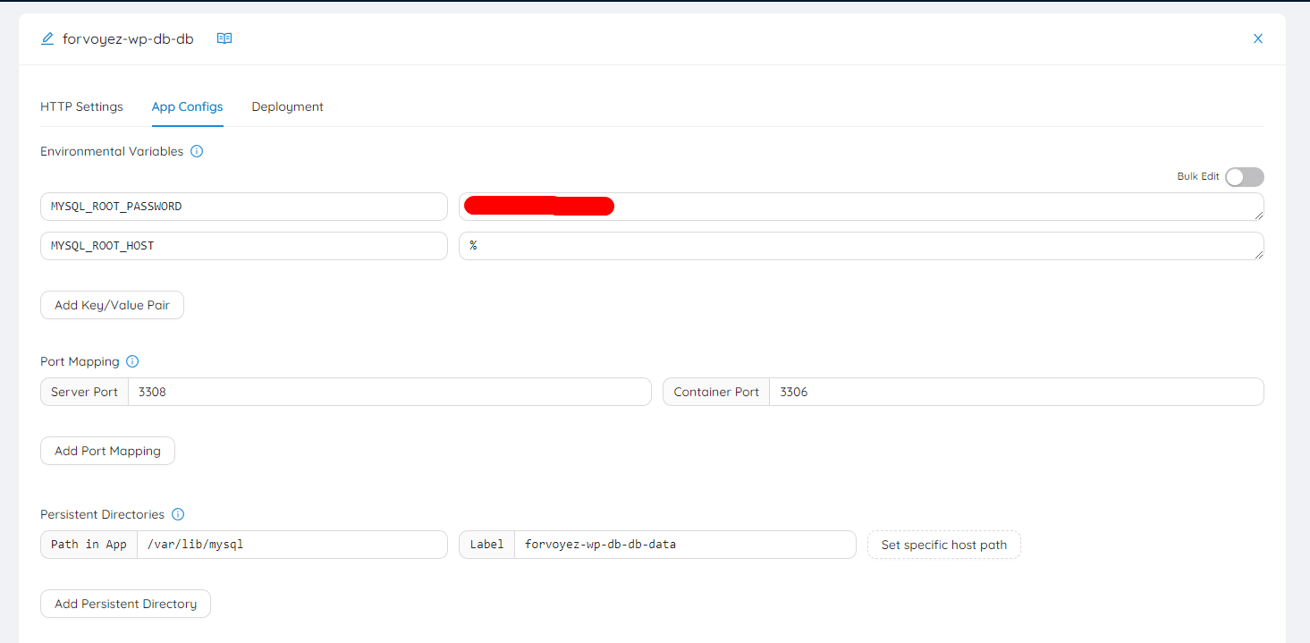
Task: Click the Persistent Directories info icon
Action: (x=178, y=514)
